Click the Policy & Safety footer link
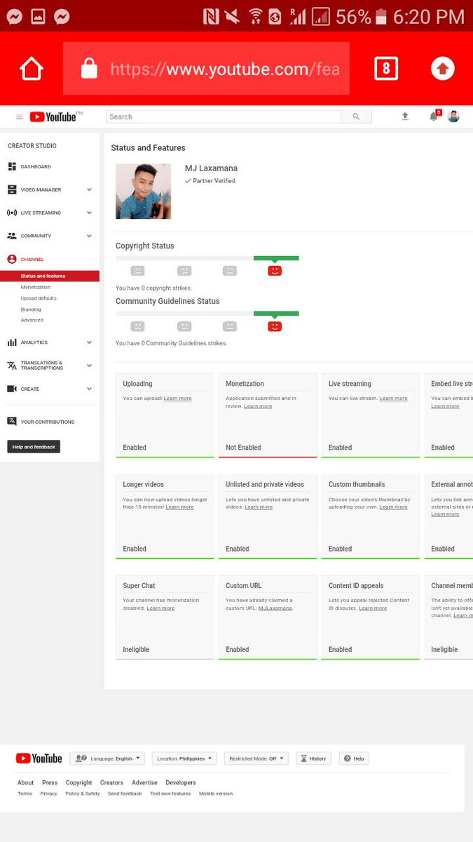 [x=83, y=794]
